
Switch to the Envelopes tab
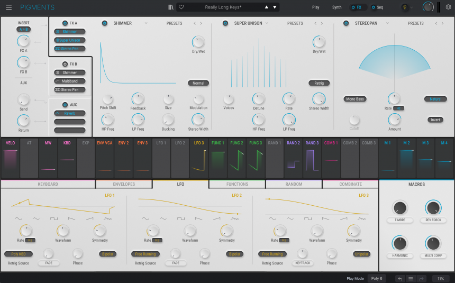click(x=124, y=184)
